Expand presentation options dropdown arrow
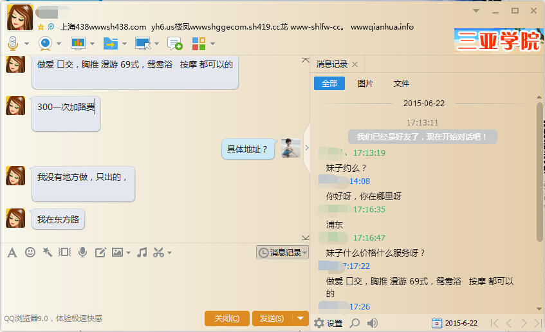The height and width of the screenshot is (332, 545). coord(92,44)
